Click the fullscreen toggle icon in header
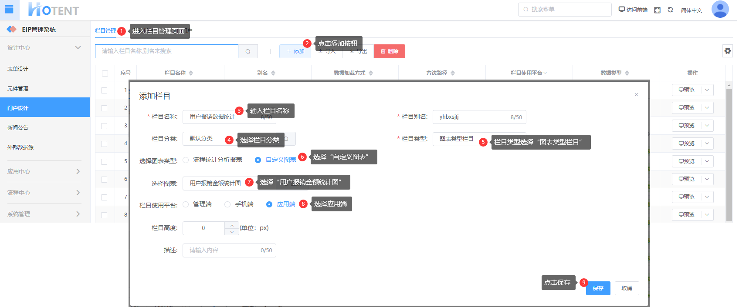 coord(657,10)
